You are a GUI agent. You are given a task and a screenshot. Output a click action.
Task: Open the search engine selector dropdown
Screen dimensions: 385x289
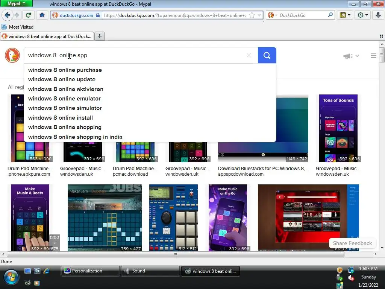(x=272, y=15)
